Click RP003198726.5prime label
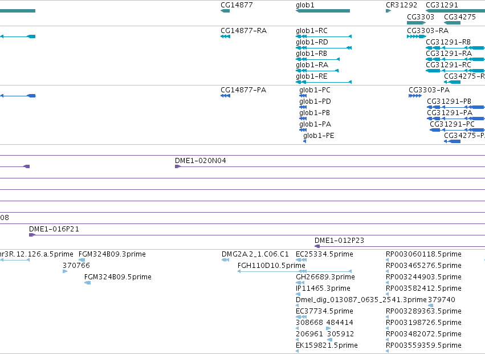This screenshot has width=485, height=354. pos(424,323)
